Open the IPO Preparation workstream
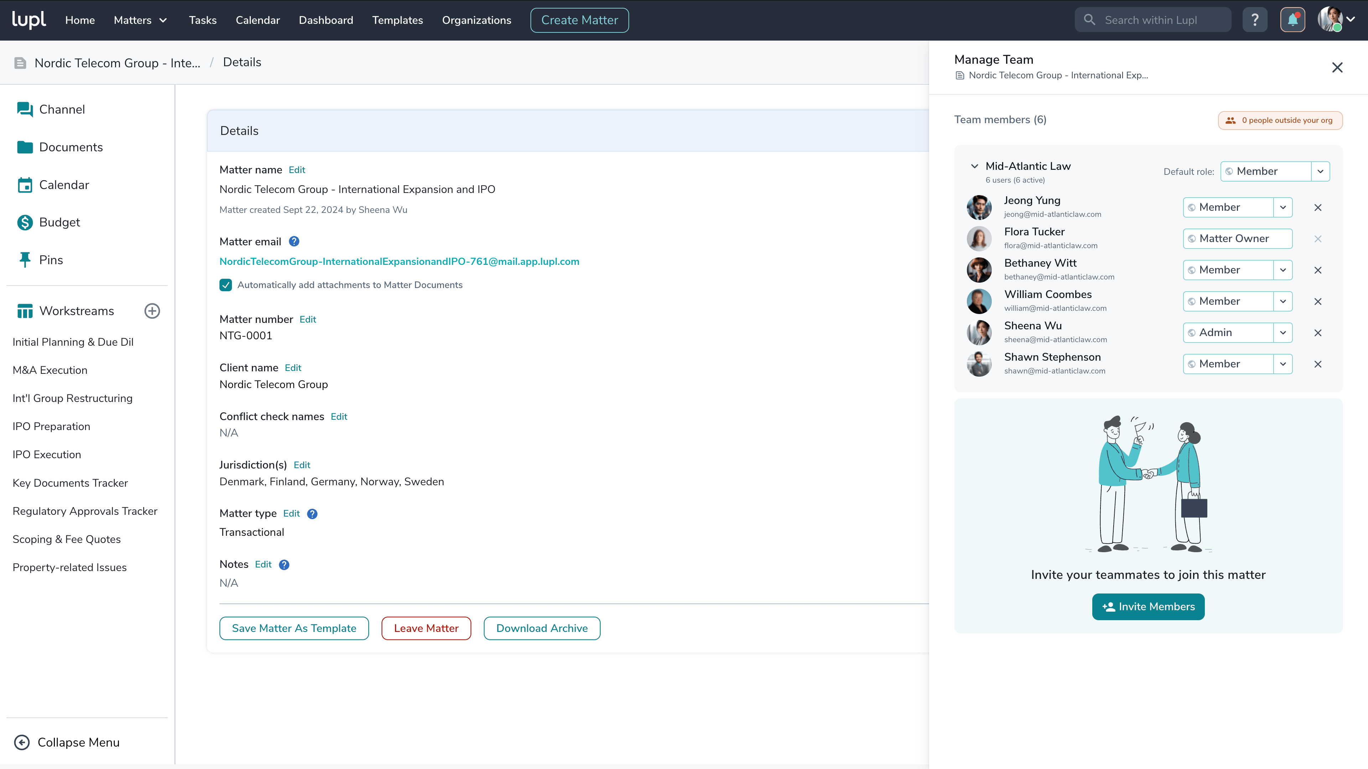1368x769 pixels. point(52,426)
